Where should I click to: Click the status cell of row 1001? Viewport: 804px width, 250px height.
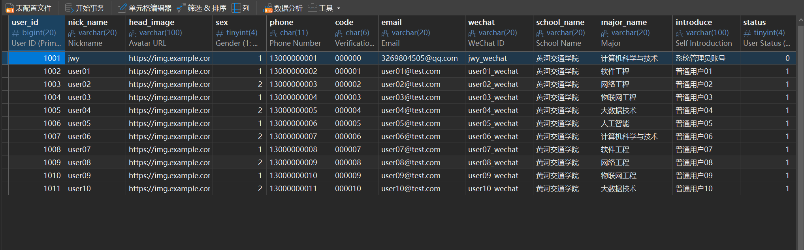click(x=768, y=58)
